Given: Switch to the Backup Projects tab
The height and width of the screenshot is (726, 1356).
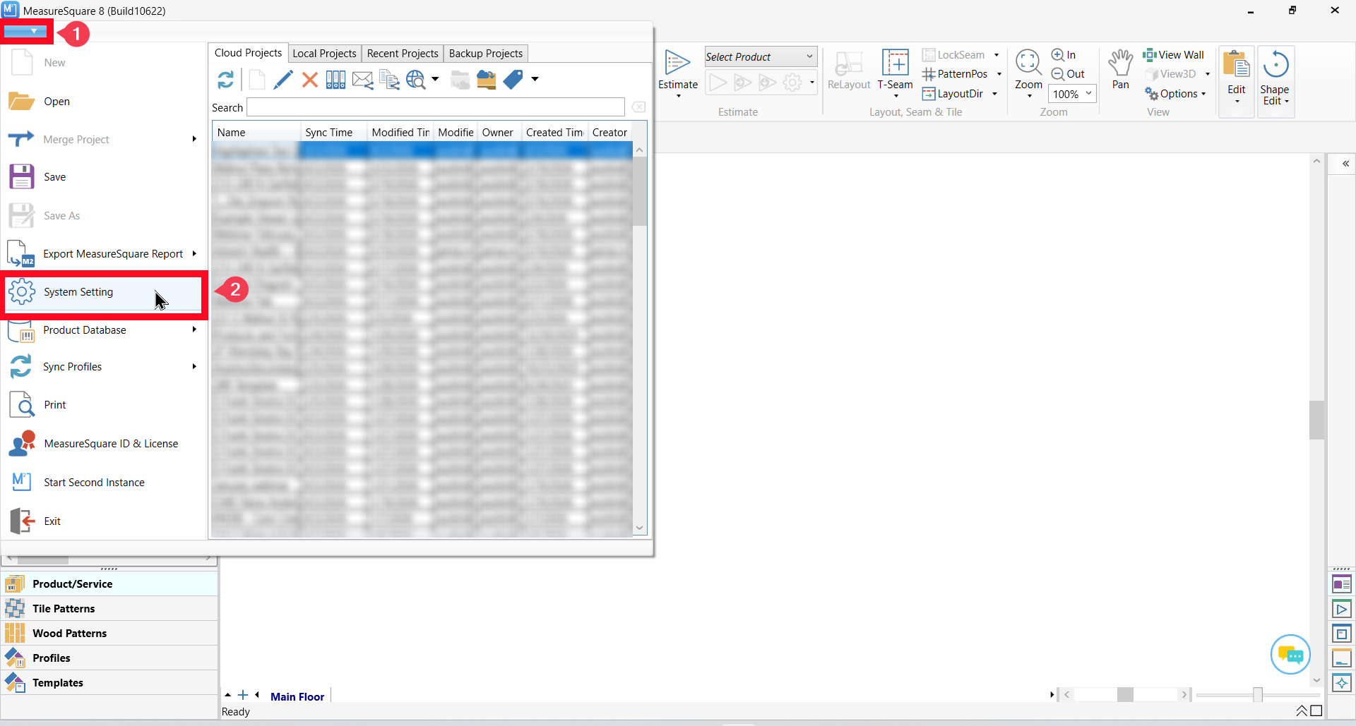Looking at the screenshot, I should point(486,54).
